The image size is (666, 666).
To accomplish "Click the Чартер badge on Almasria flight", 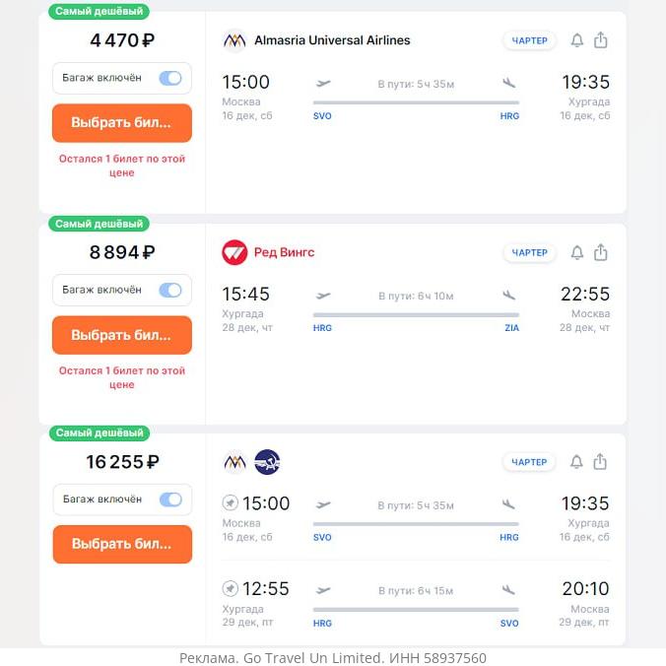I will pyautogui.click(x=530, y=40).
